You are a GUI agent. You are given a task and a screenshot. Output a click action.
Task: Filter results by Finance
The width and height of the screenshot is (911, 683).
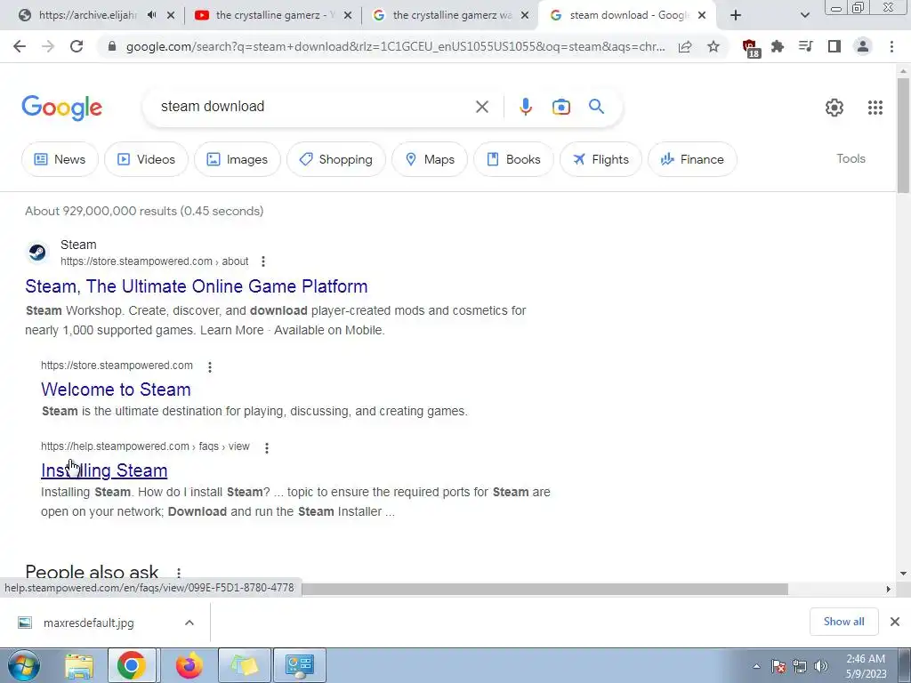pyautogui.click(x=692, y=159)
